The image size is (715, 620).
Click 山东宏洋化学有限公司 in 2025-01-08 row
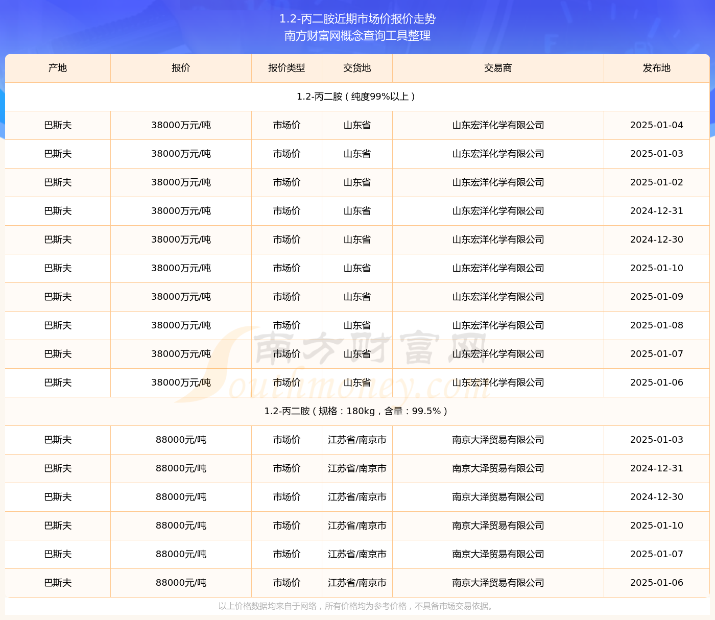[498, 325]
